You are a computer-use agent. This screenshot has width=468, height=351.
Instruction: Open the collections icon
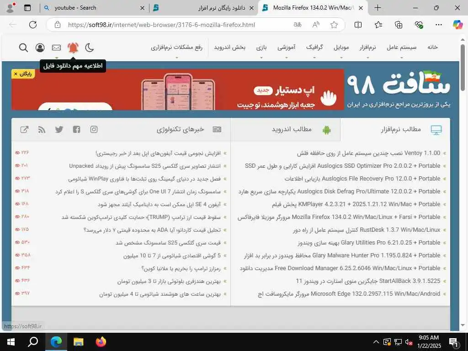point(399,25)
